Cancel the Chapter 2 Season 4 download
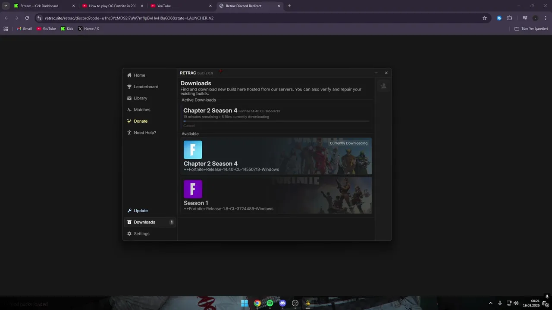 coord(189,126)
